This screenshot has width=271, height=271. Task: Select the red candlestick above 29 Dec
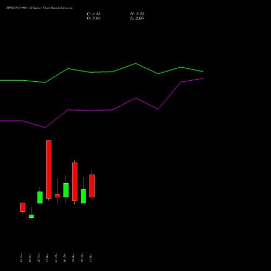coord(75,182)
